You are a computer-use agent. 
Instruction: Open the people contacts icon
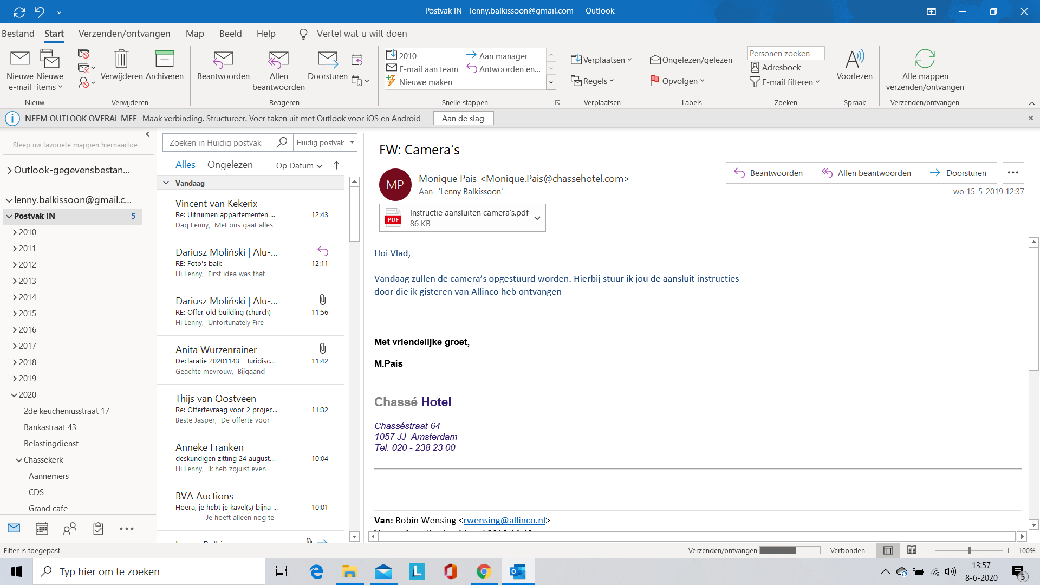pos(70,529)
